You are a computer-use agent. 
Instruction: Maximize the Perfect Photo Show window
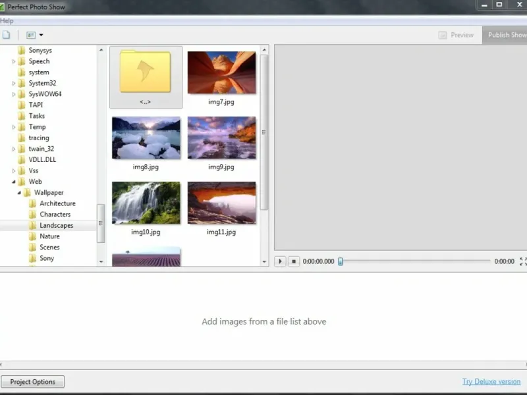click(x=499, y=5)
